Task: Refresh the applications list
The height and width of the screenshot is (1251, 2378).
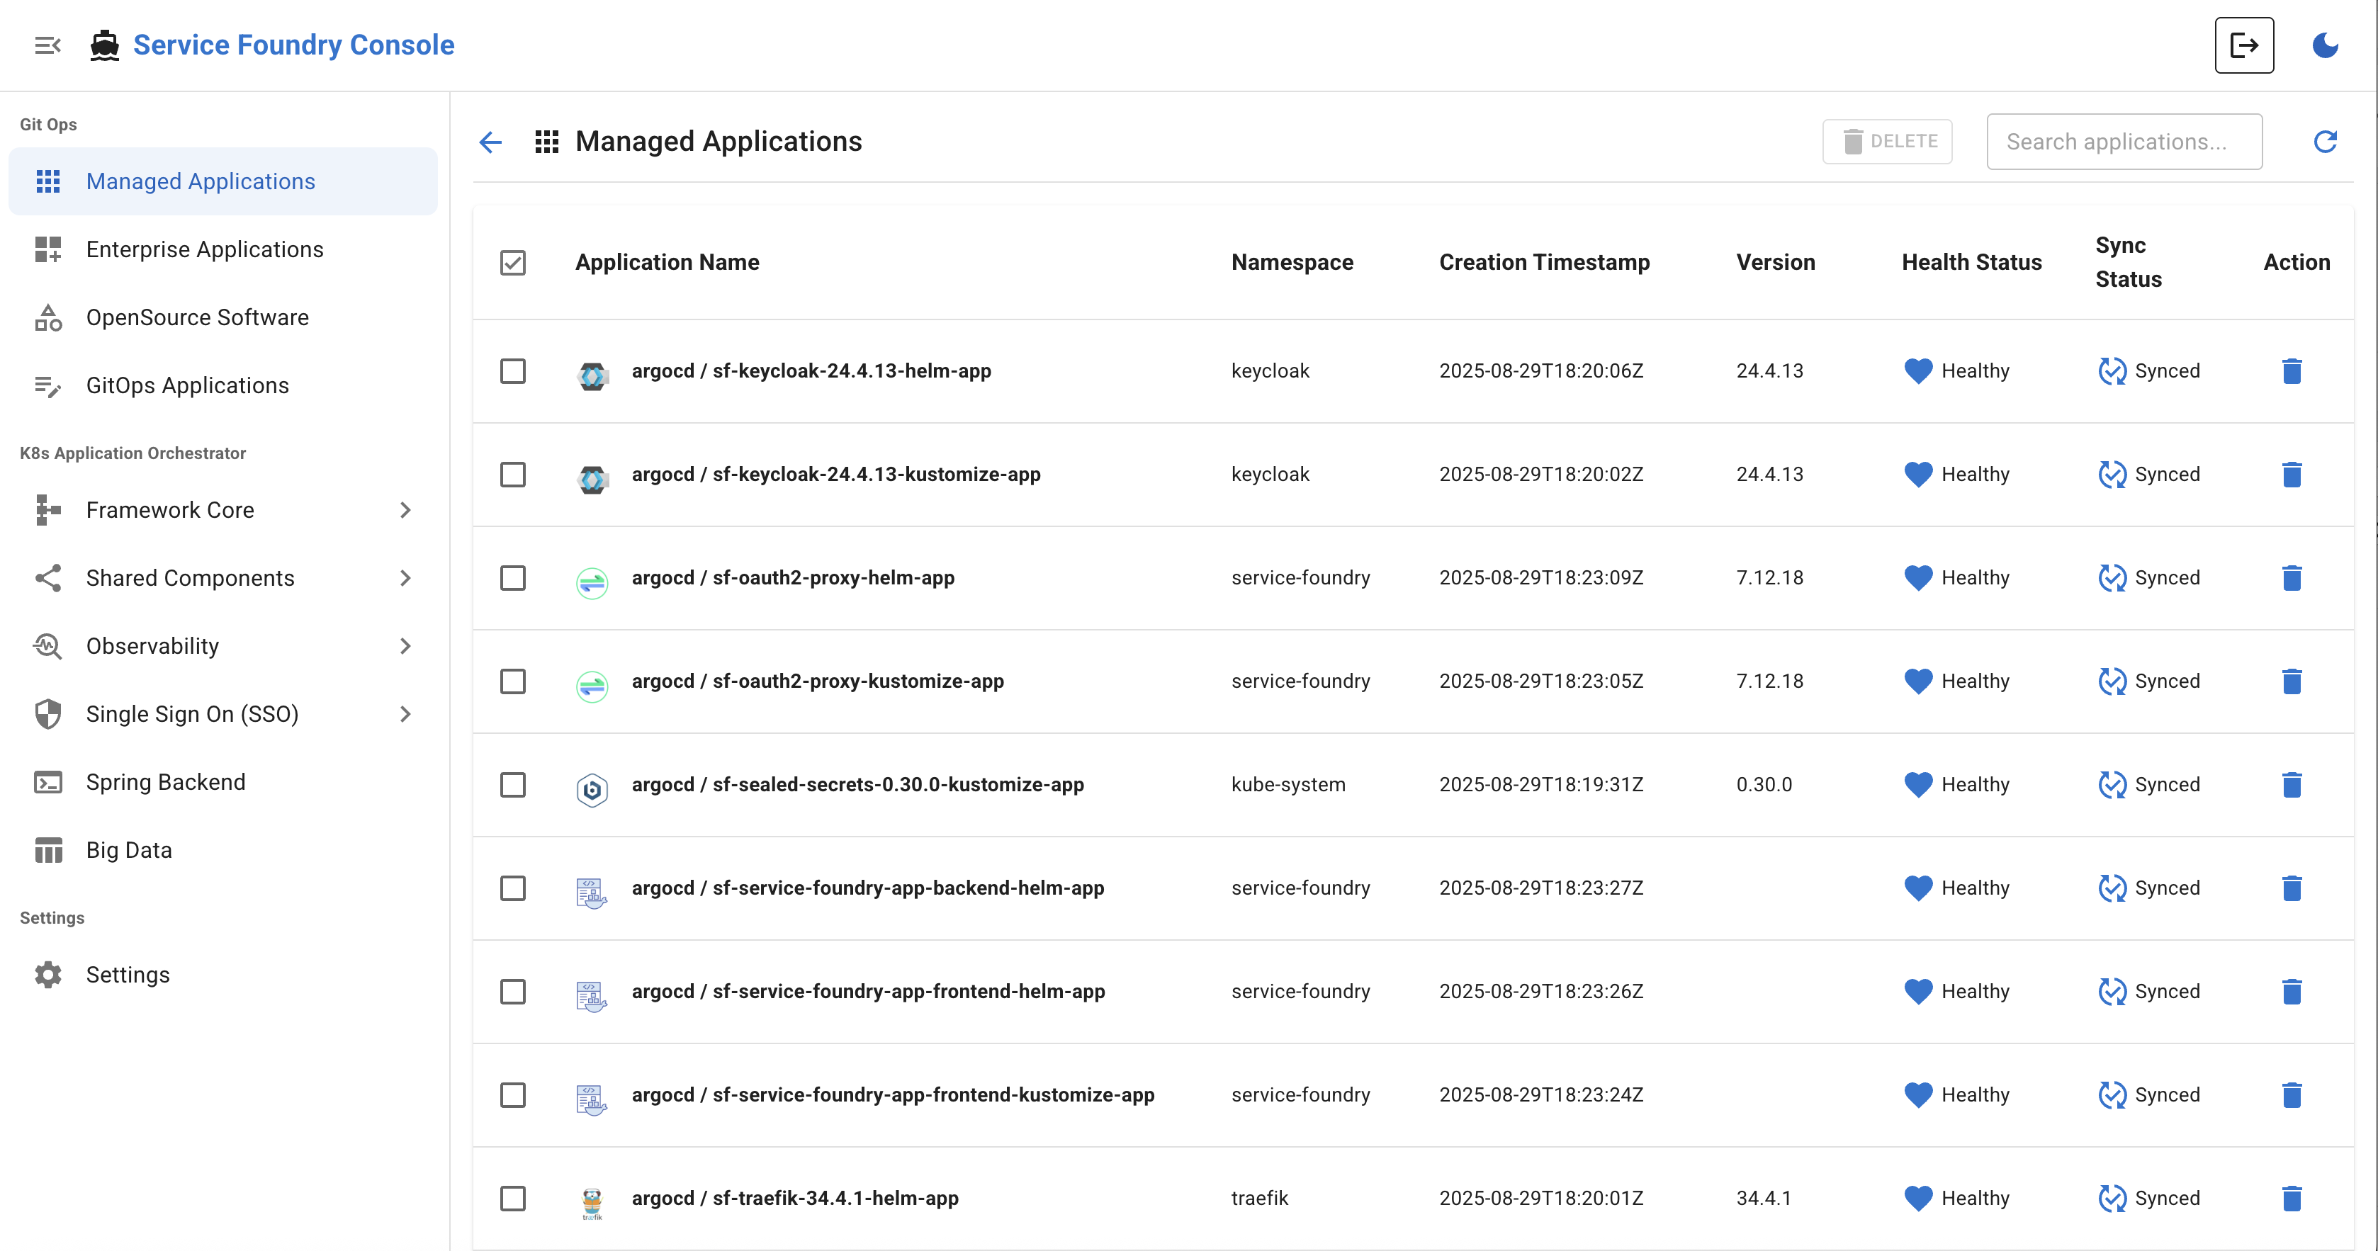Action: (x=2324, y=141)
